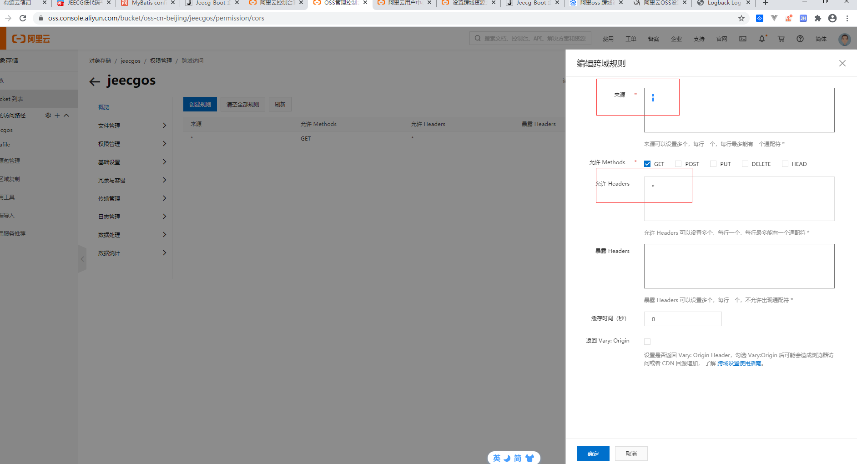Switch to the MyBatis browser tab
Screen dimensions: 857x464
click(147, 3)
